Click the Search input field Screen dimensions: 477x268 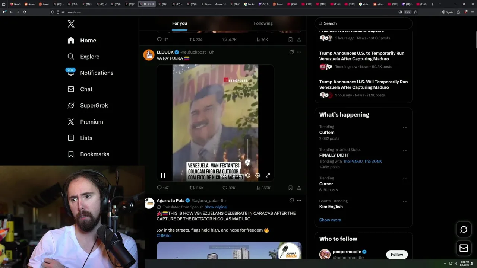(x=364, y=23)
